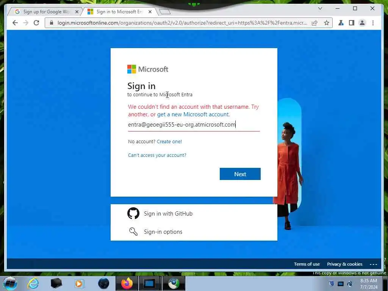Click the email username input field

(x=194, y=125)
